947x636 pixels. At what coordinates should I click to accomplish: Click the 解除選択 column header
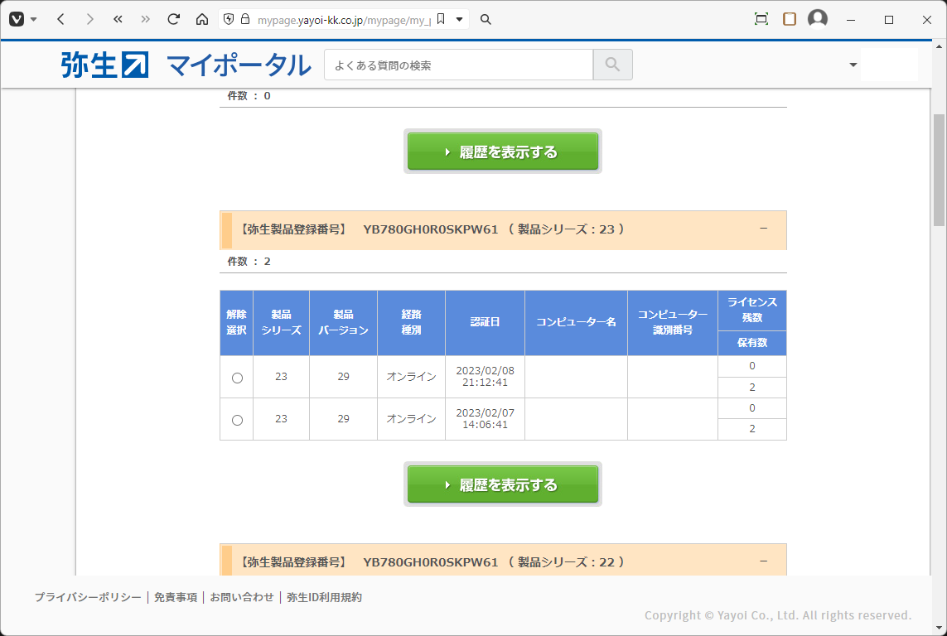[x=236, y=322]
